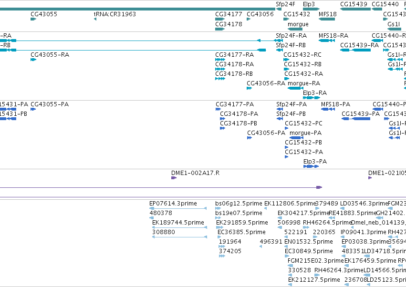Select the 374205 EST label

(230, 251)
